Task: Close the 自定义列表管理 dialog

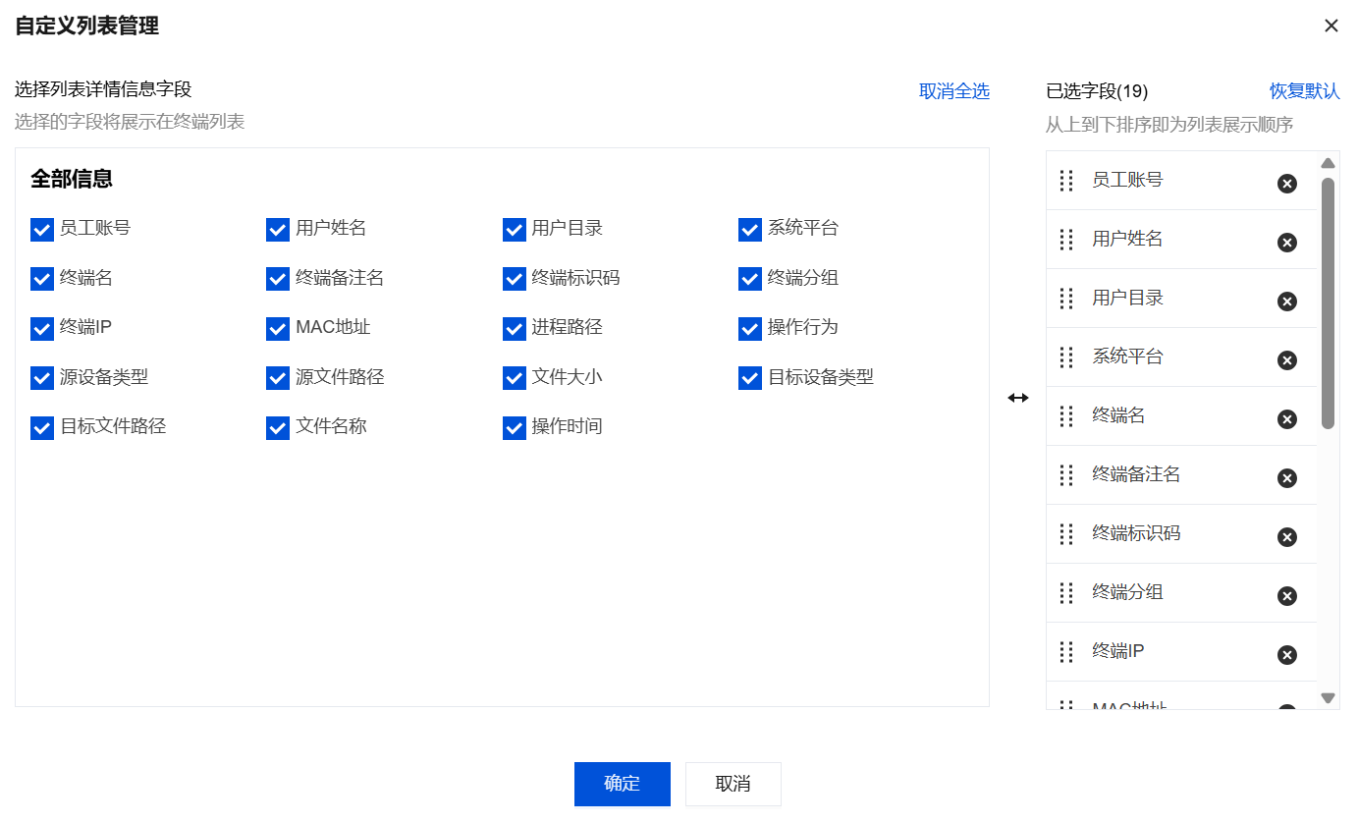Action: click(x=1331, y=27)
